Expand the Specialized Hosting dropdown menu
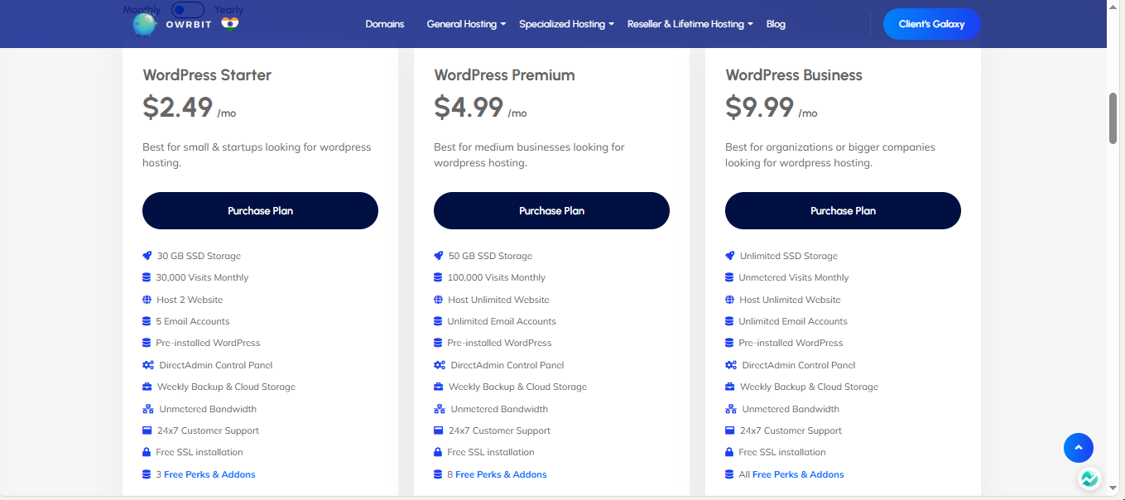This screenshot has width=1125, height=500. click(x=566, y=24)
